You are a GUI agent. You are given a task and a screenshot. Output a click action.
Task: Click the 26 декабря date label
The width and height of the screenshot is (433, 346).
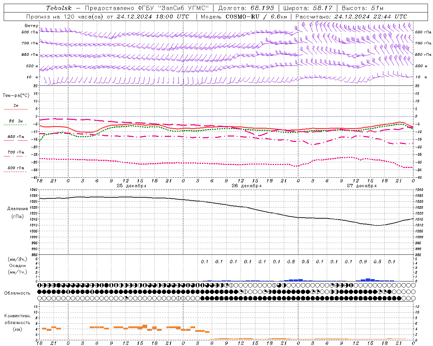247,186
